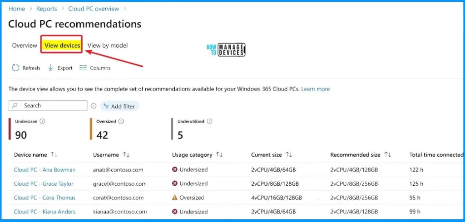
Task: Click the 122 h connected time
Action: coord(416,170)
